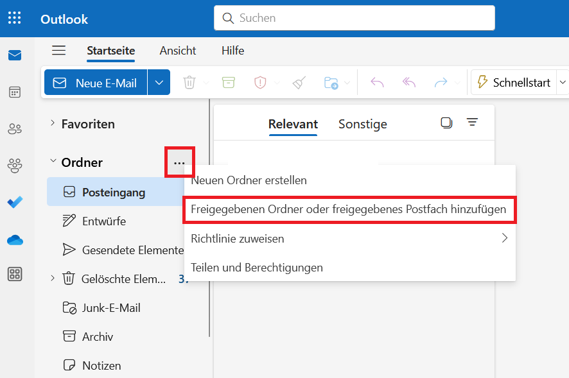Click the Reply all icon
The width and height of the screenshot is (569, 378).
pos(409,82)
